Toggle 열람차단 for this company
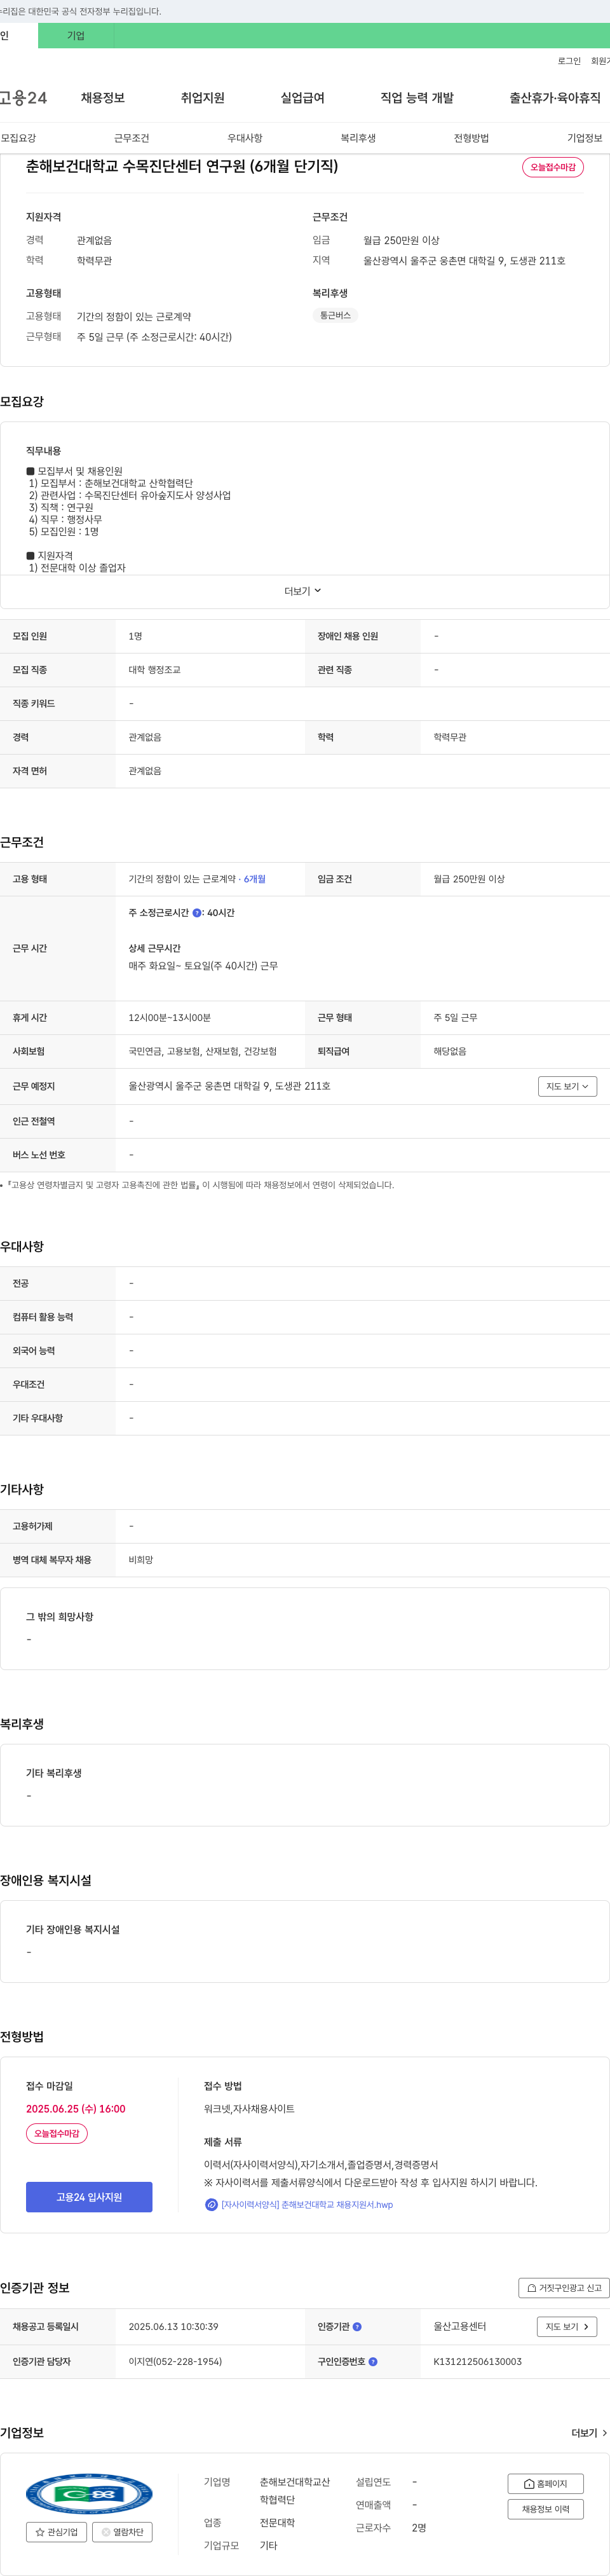The height and width of the screenshot is (2576, 610). 122,2532
